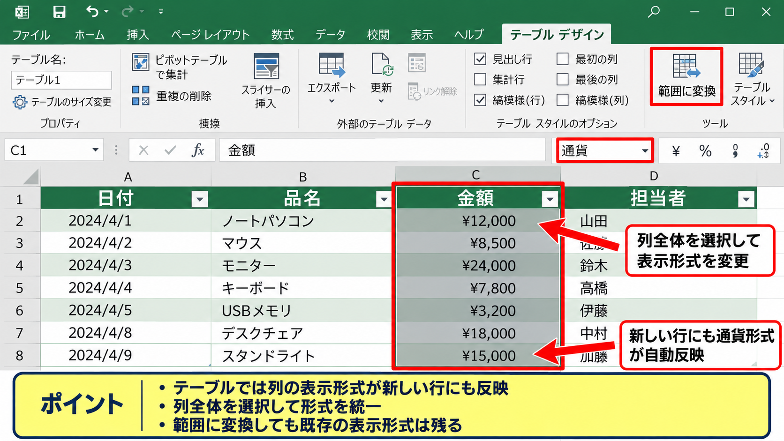The height and width of the screenshot is (441, 784).
Task: Apply the ¥ currency format icon
Action: click(676, 151)
